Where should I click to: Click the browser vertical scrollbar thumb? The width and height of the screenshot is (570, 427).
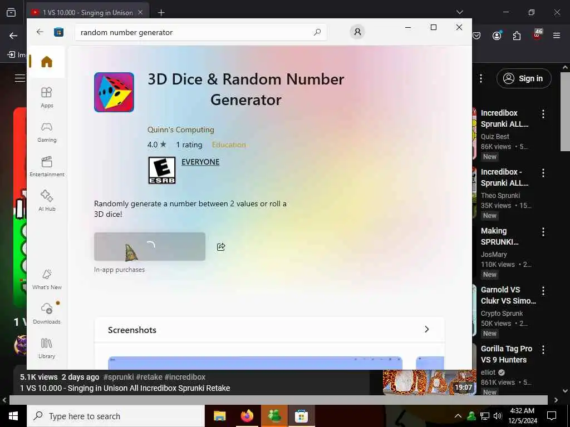click(566, 111)
